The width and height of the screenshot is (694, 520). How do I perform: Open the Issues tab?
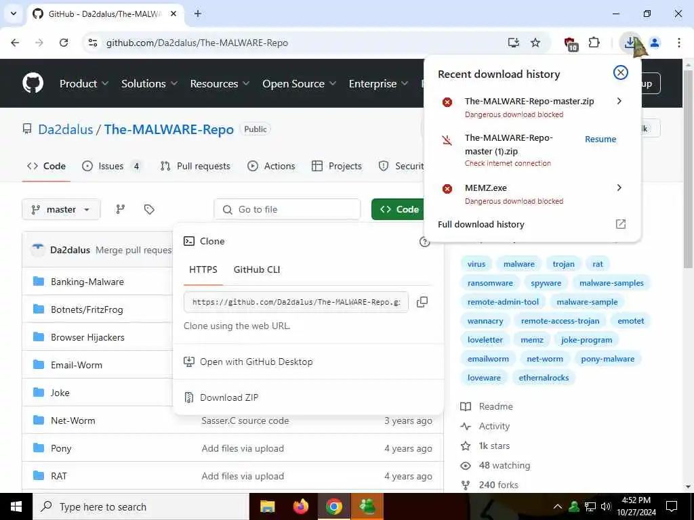pos(112,166)
